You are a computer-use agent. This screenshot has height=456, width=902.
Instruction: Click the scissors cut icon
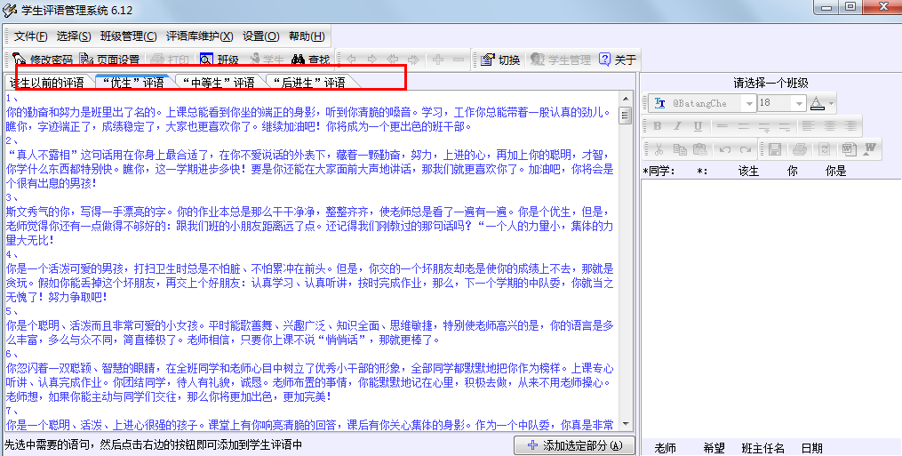659,149
